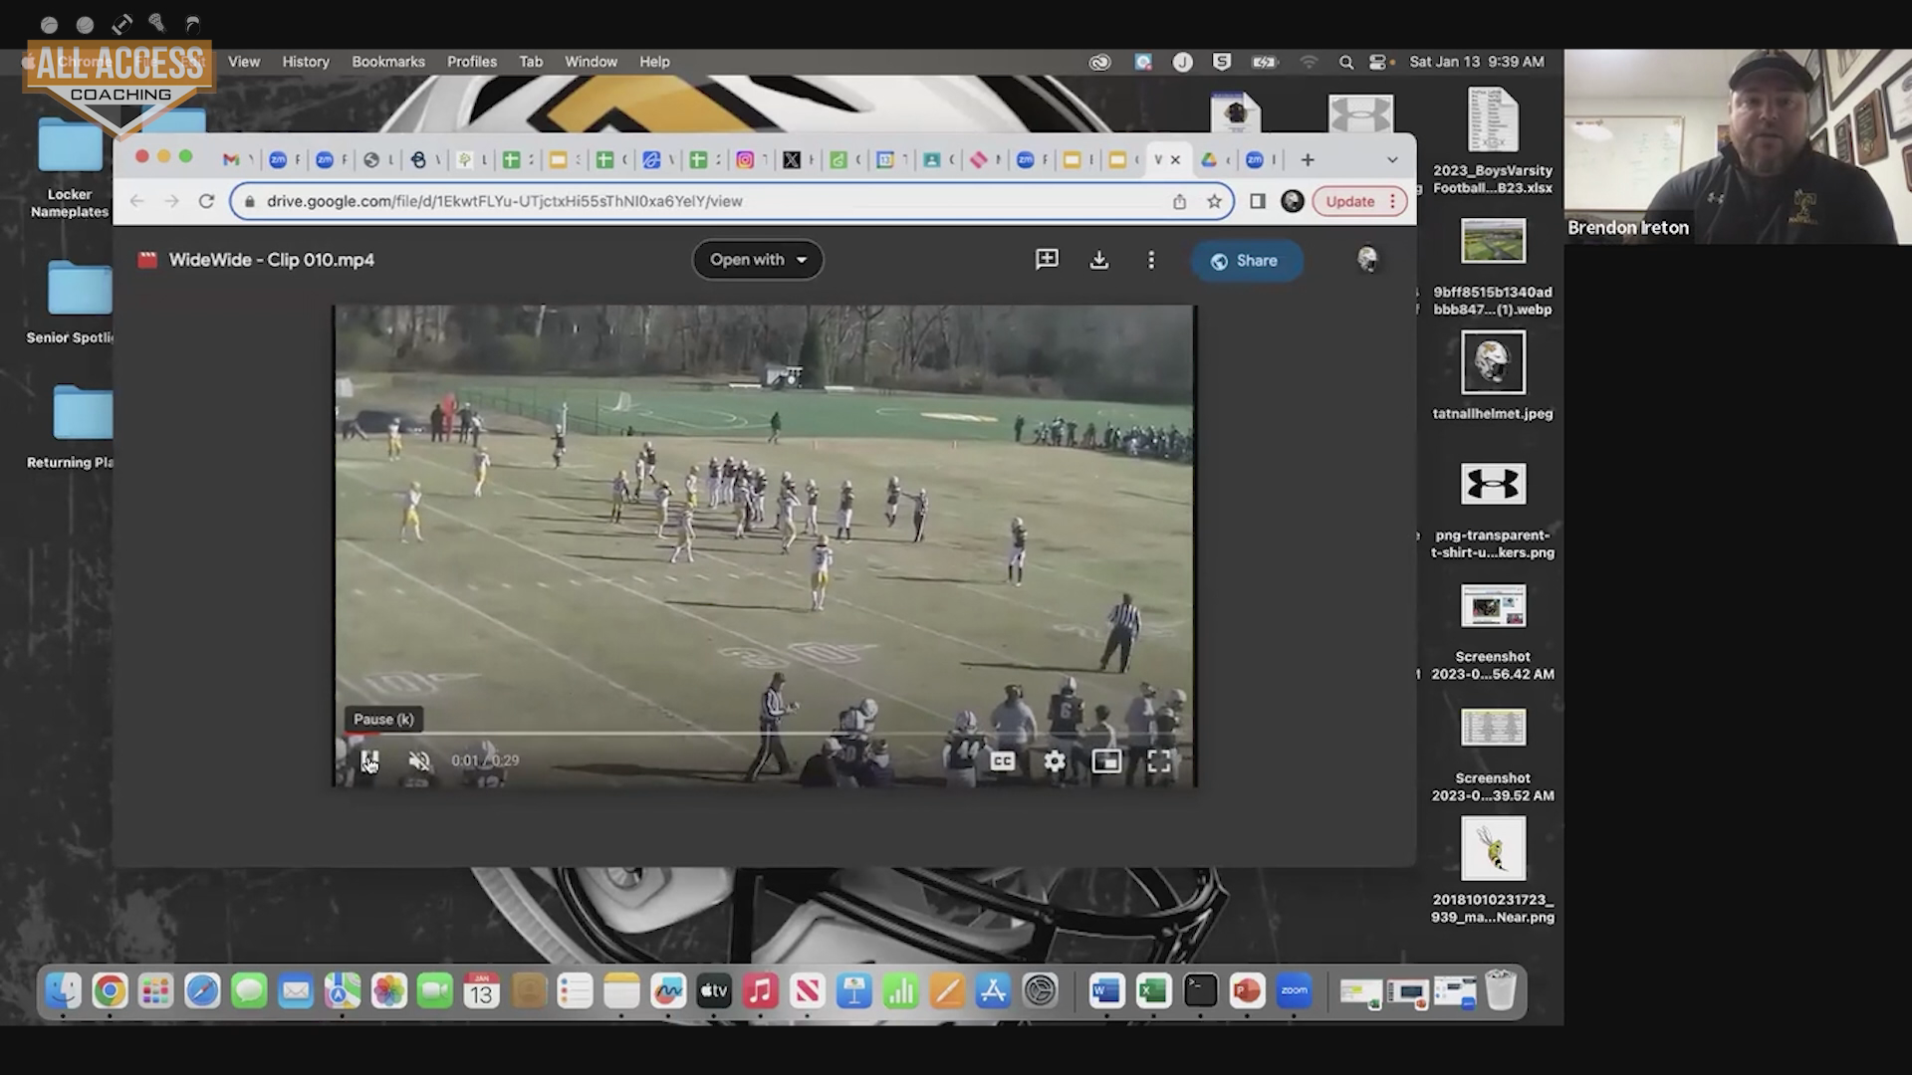Pause the video with the play/pause button
The width and height of the screenshot is (1912, 1075).
369,761
